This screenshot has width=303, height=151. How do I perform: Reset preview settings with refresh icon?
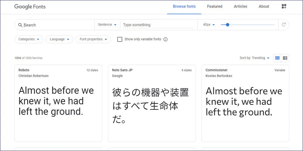(x=283, y=25)
